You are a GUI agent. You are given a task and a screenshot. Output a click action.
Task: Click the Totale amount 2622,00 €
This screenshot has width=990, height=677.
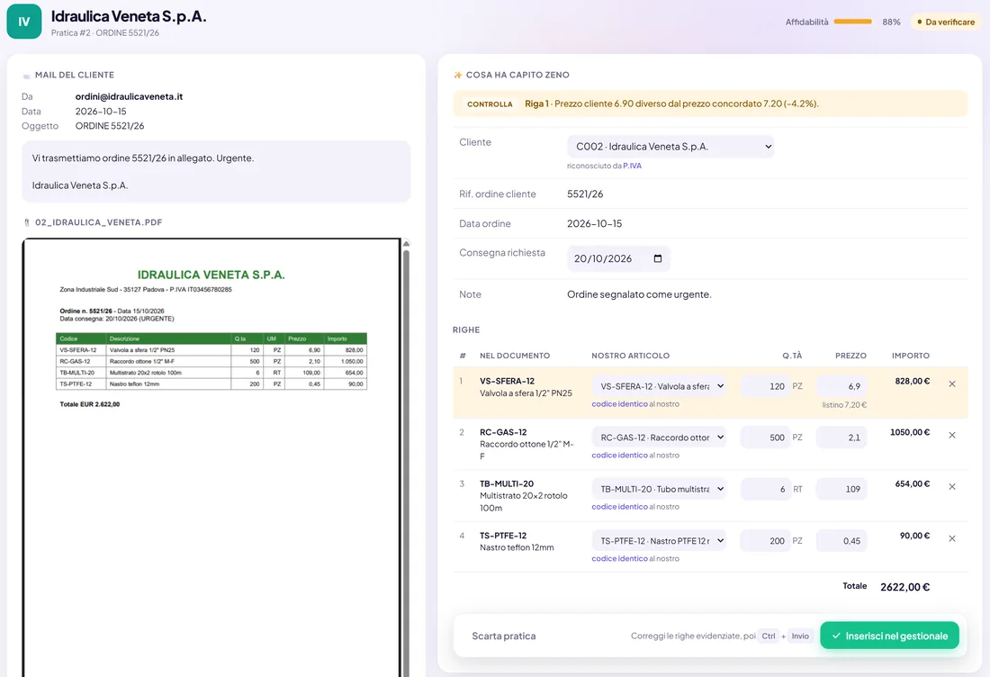(904, 587)
